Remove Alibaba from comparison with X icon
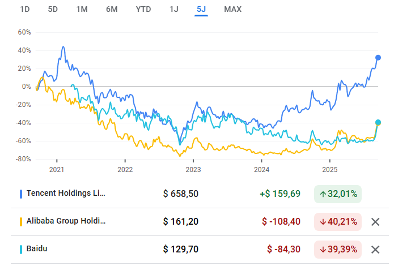 coord(375,222)
